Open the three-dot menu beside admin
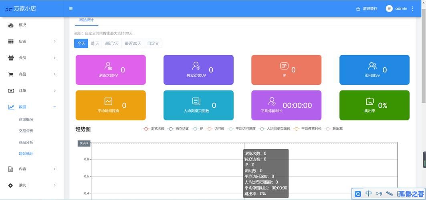Screen dimensions: 426x200 412,9
